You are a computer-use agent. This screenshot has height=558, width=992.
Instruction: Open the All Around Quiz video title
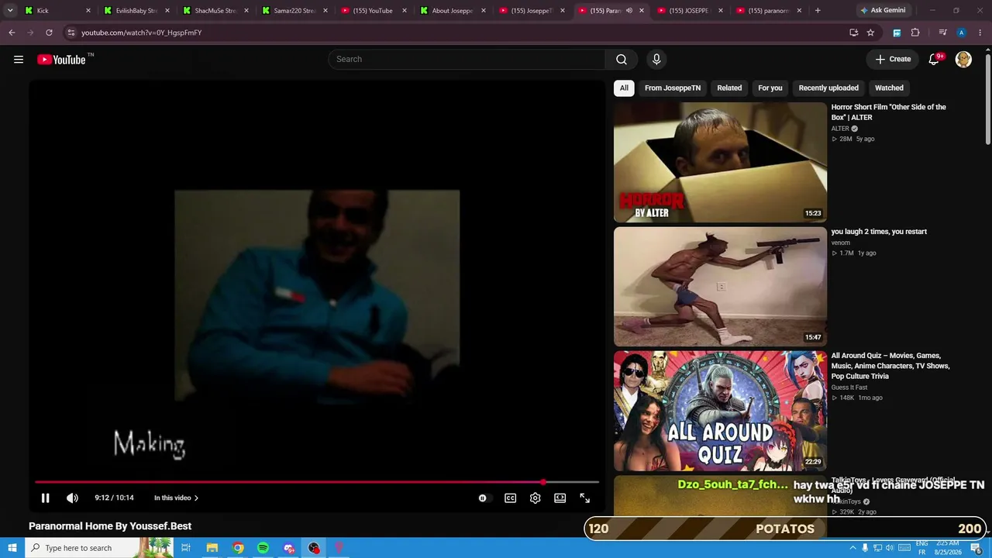(x=890, y=366)
